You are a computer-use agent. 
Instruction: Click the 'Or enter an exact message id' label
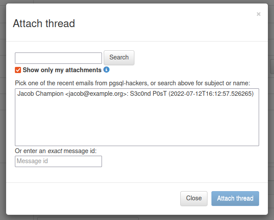[56, 151]
